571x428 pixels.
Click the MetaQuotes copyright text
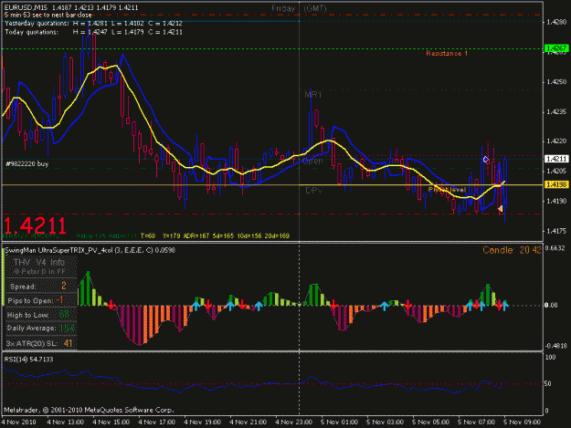coord(89,410)
